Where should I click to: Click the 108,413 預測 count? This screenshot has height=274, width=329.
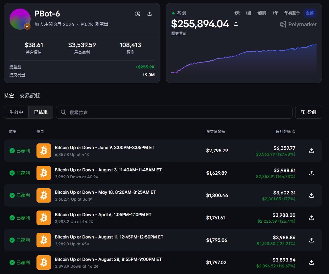130,45
